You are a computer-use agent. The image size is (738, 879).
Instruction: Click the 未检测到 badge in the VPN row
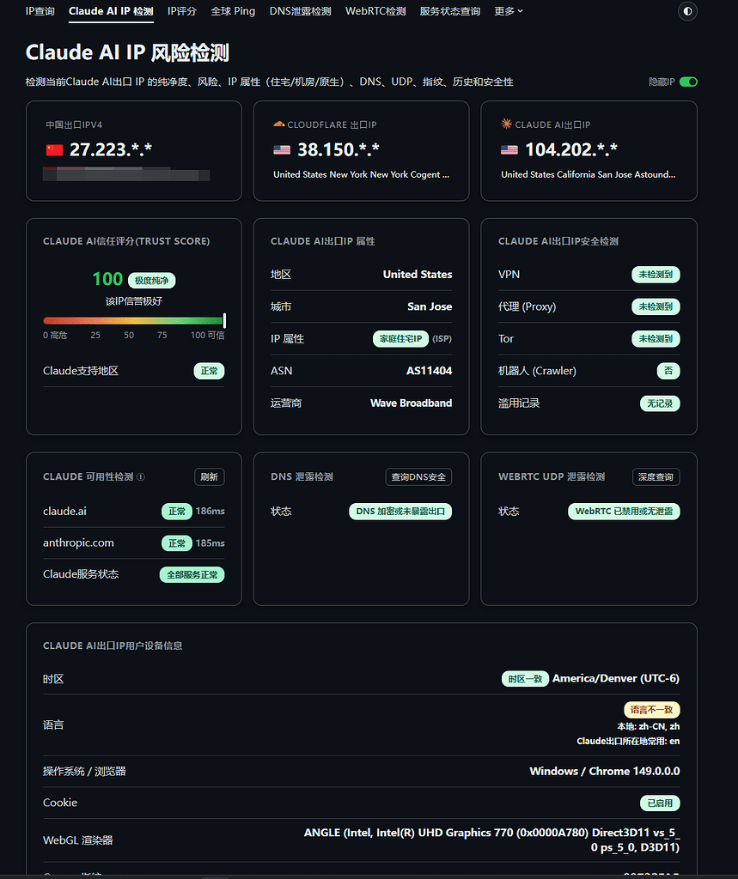coord(656,274)
